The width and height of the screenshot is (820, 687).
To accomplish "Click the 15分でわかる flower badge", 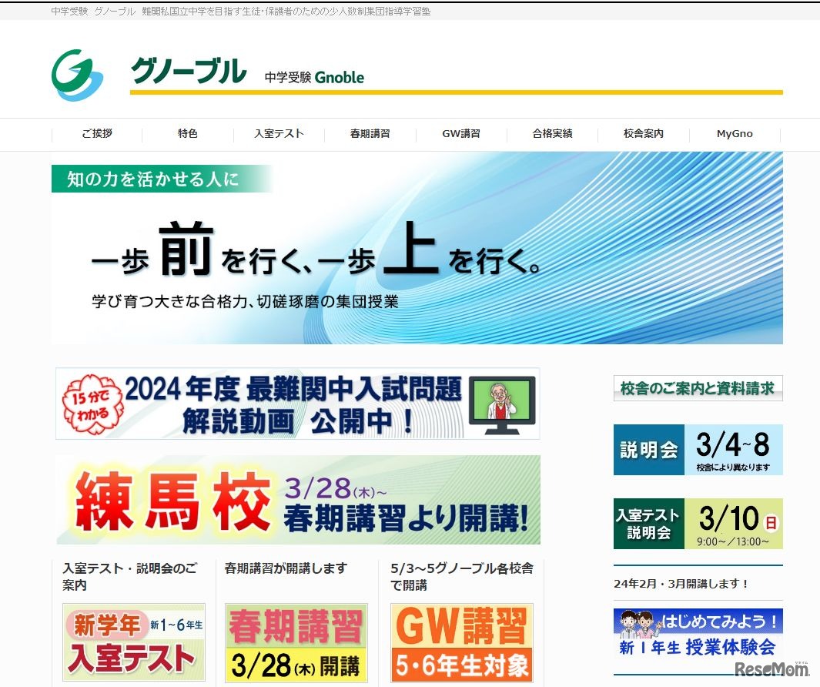I will tap(92, 405).
